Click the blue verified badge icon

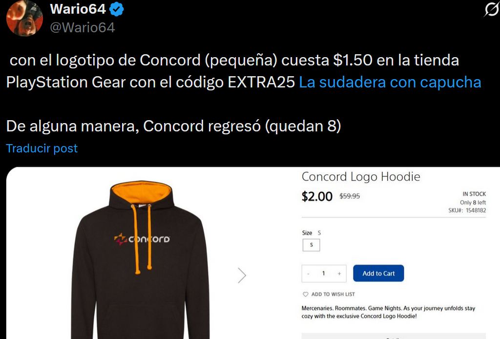click(117, 9)
